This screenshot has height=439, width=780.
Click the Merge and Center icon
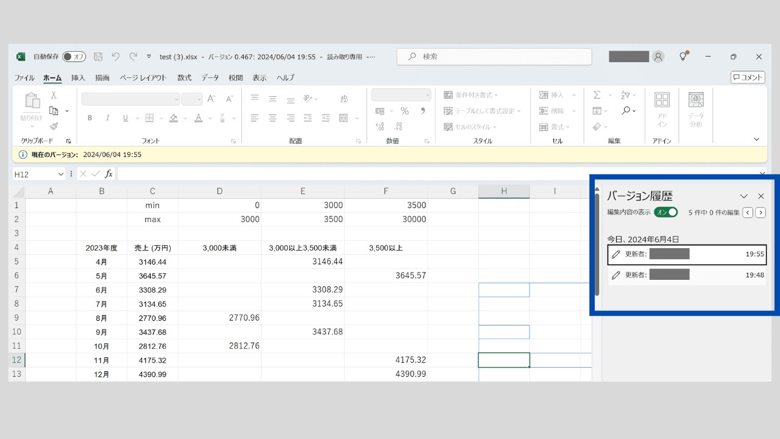344,118
